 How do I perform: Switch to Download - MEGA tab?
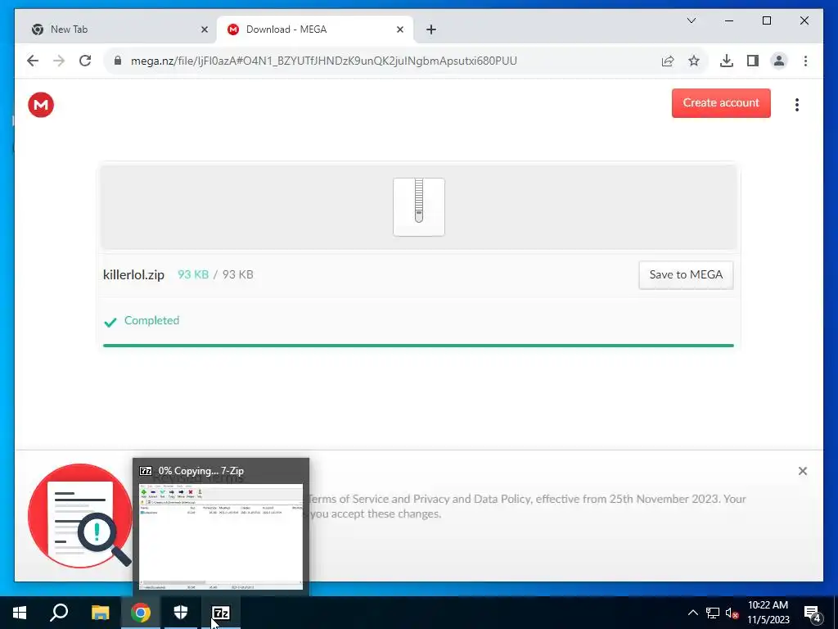click(315, 29)
